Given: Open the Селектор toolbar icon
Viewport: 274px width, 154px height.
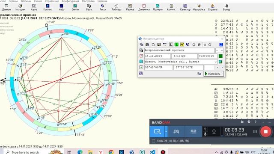Looking at the screenshot, I should [x=185, y=8].
